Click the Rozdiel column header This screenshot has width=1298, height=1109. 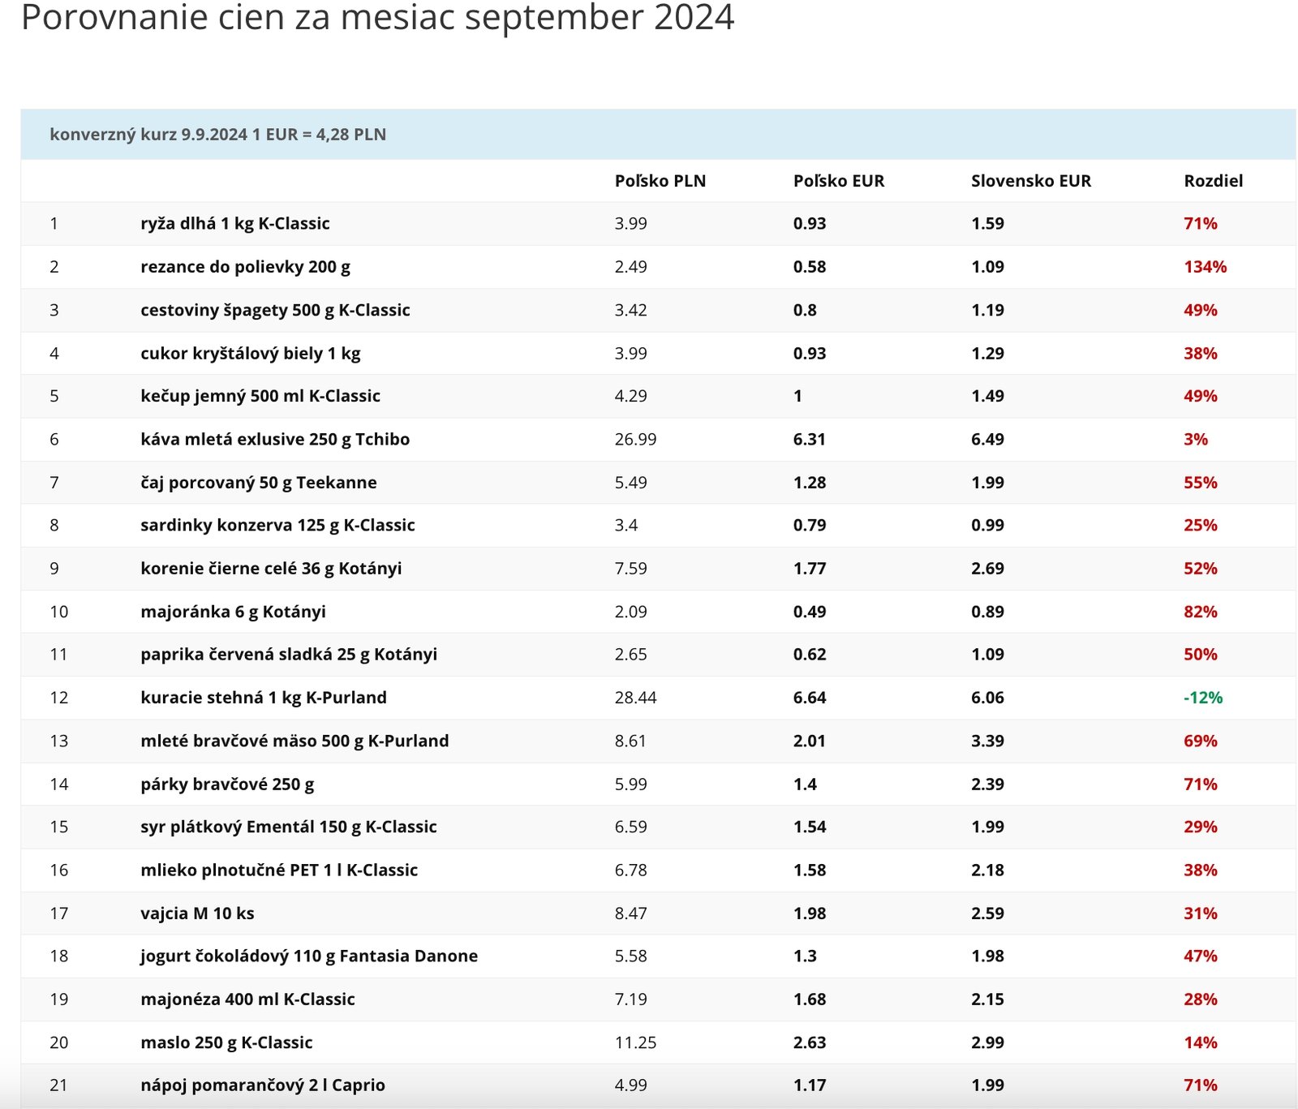1214,181
